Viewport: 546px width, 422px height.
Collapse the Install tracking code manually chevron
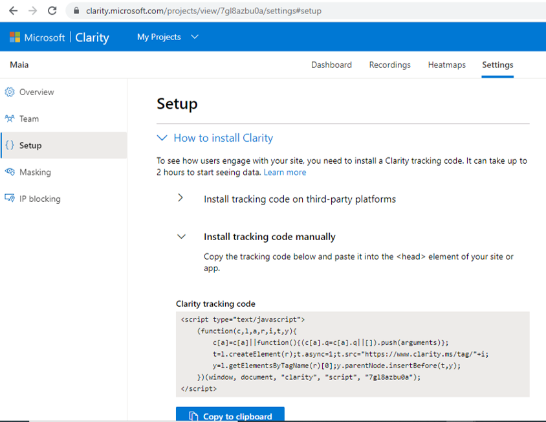pyautogui.click(x=181, y=237)
